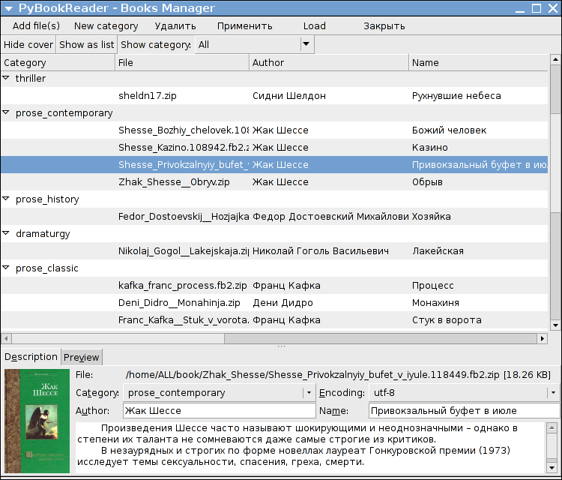This screenshot has width=562, height=480.
Task: Close the Books Manager window
Action: click(x=553, y=8)
